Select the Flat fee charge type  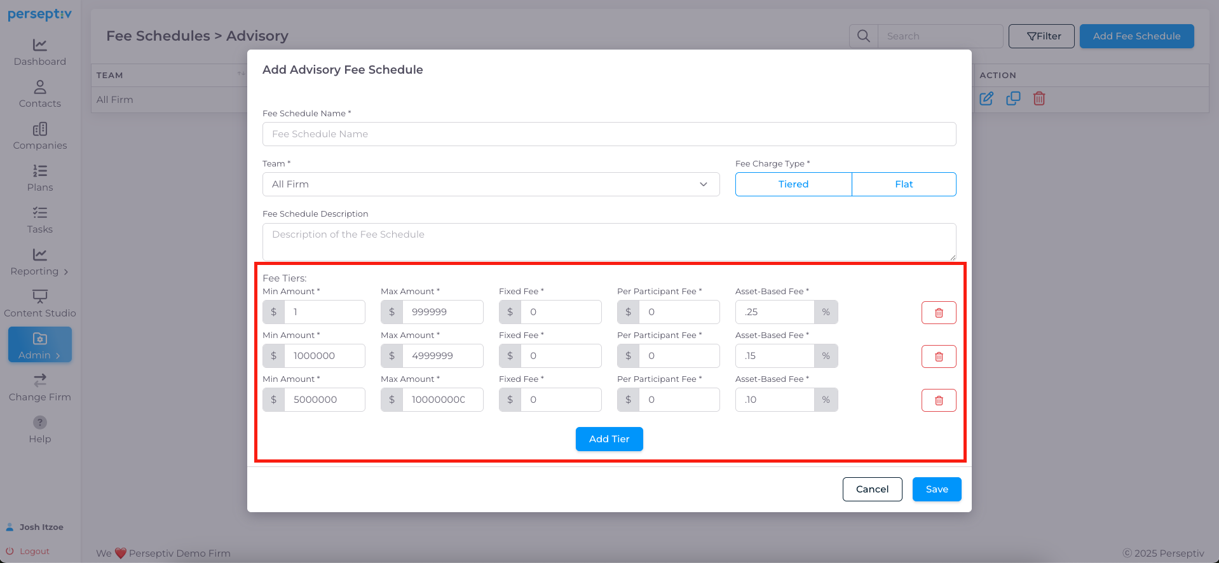point(904,184)
